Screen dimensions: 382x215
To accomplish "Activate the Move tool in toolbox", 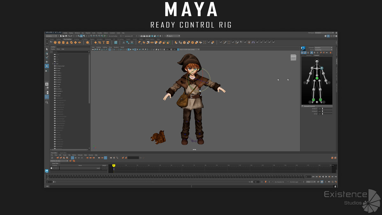I will (x=47, y=62).
